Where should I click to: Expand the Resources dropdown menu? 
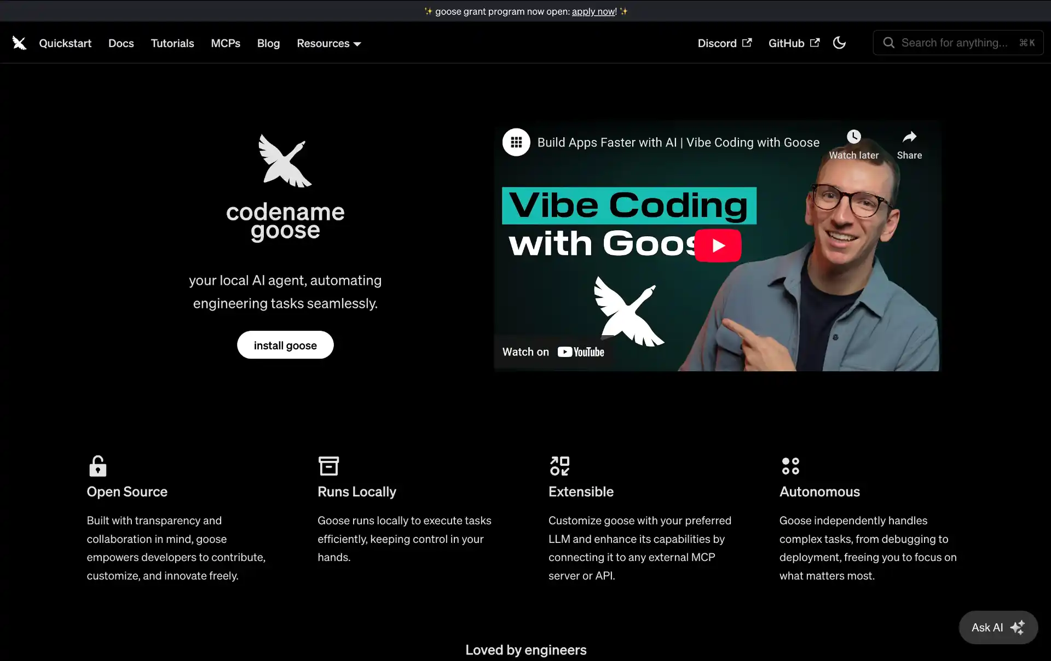click(328, 43)
